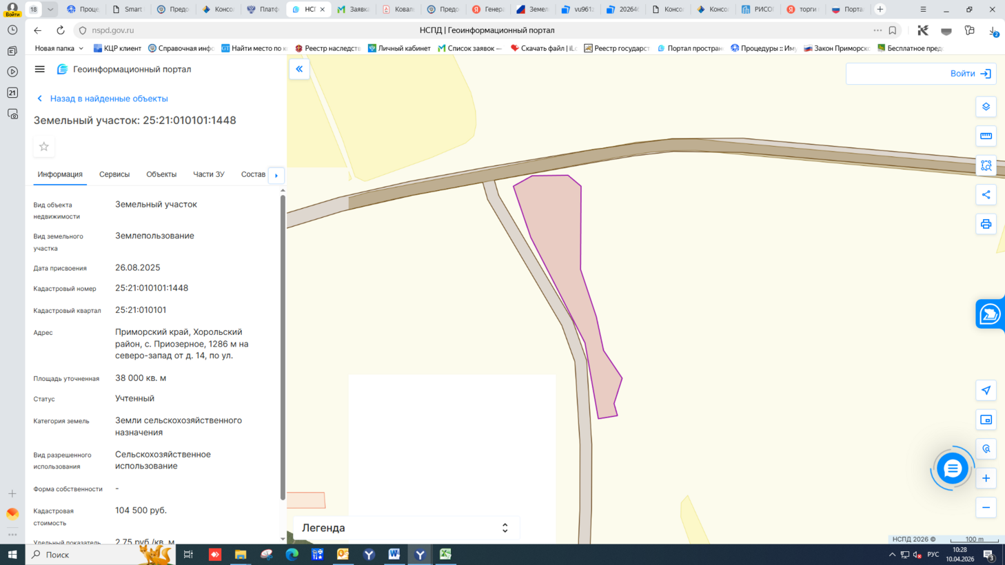Print the map with printer icon

click(x=986, y=224)
